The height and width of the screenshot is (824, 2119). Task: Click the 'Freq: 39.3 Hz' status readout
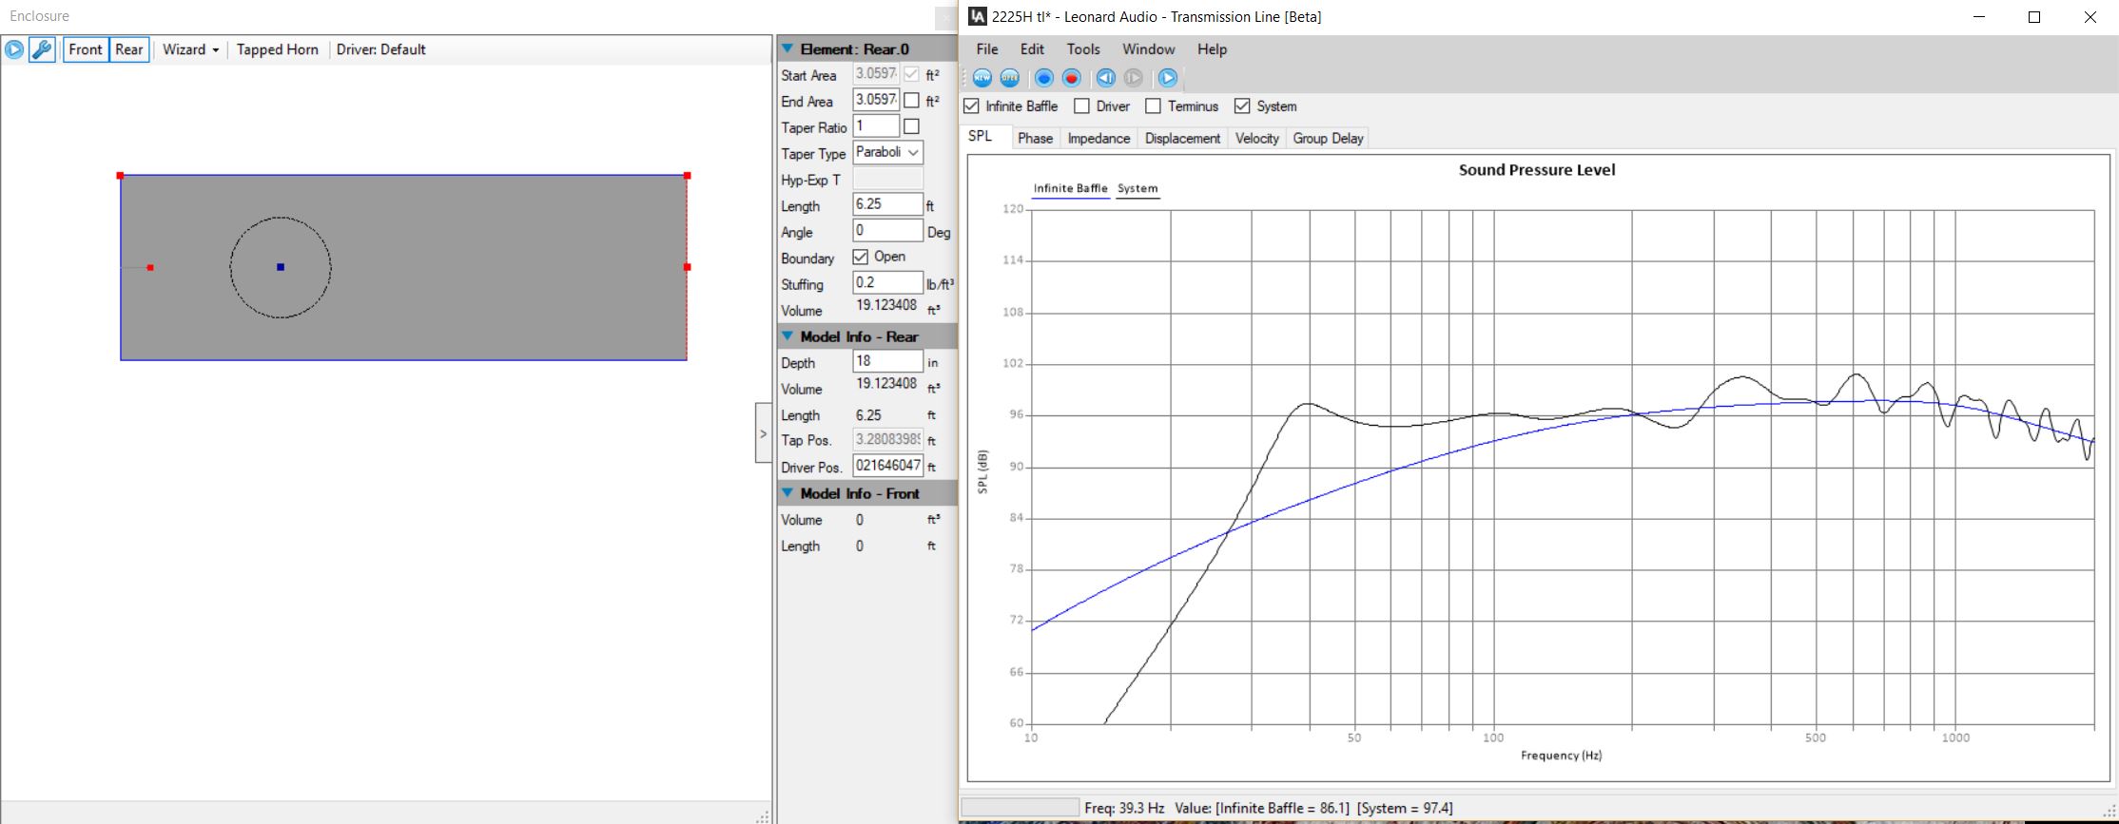[1124, 809]
